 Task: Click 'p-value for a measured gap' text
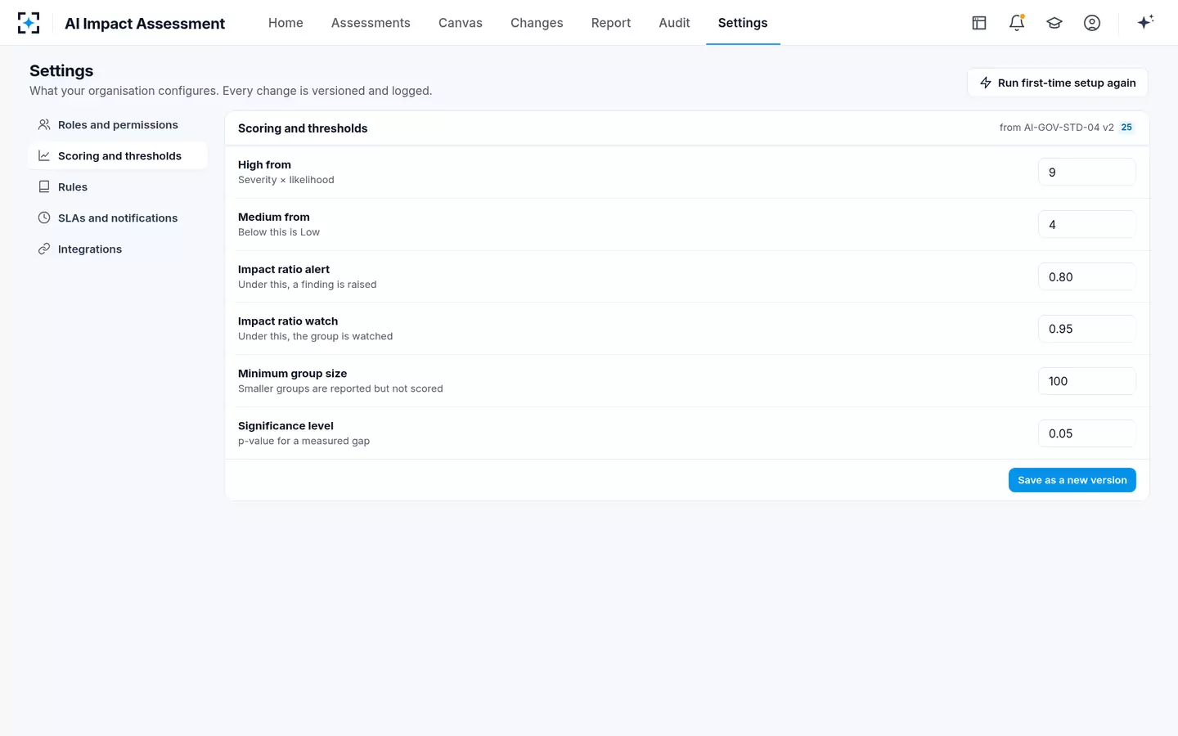click(303, 441)
